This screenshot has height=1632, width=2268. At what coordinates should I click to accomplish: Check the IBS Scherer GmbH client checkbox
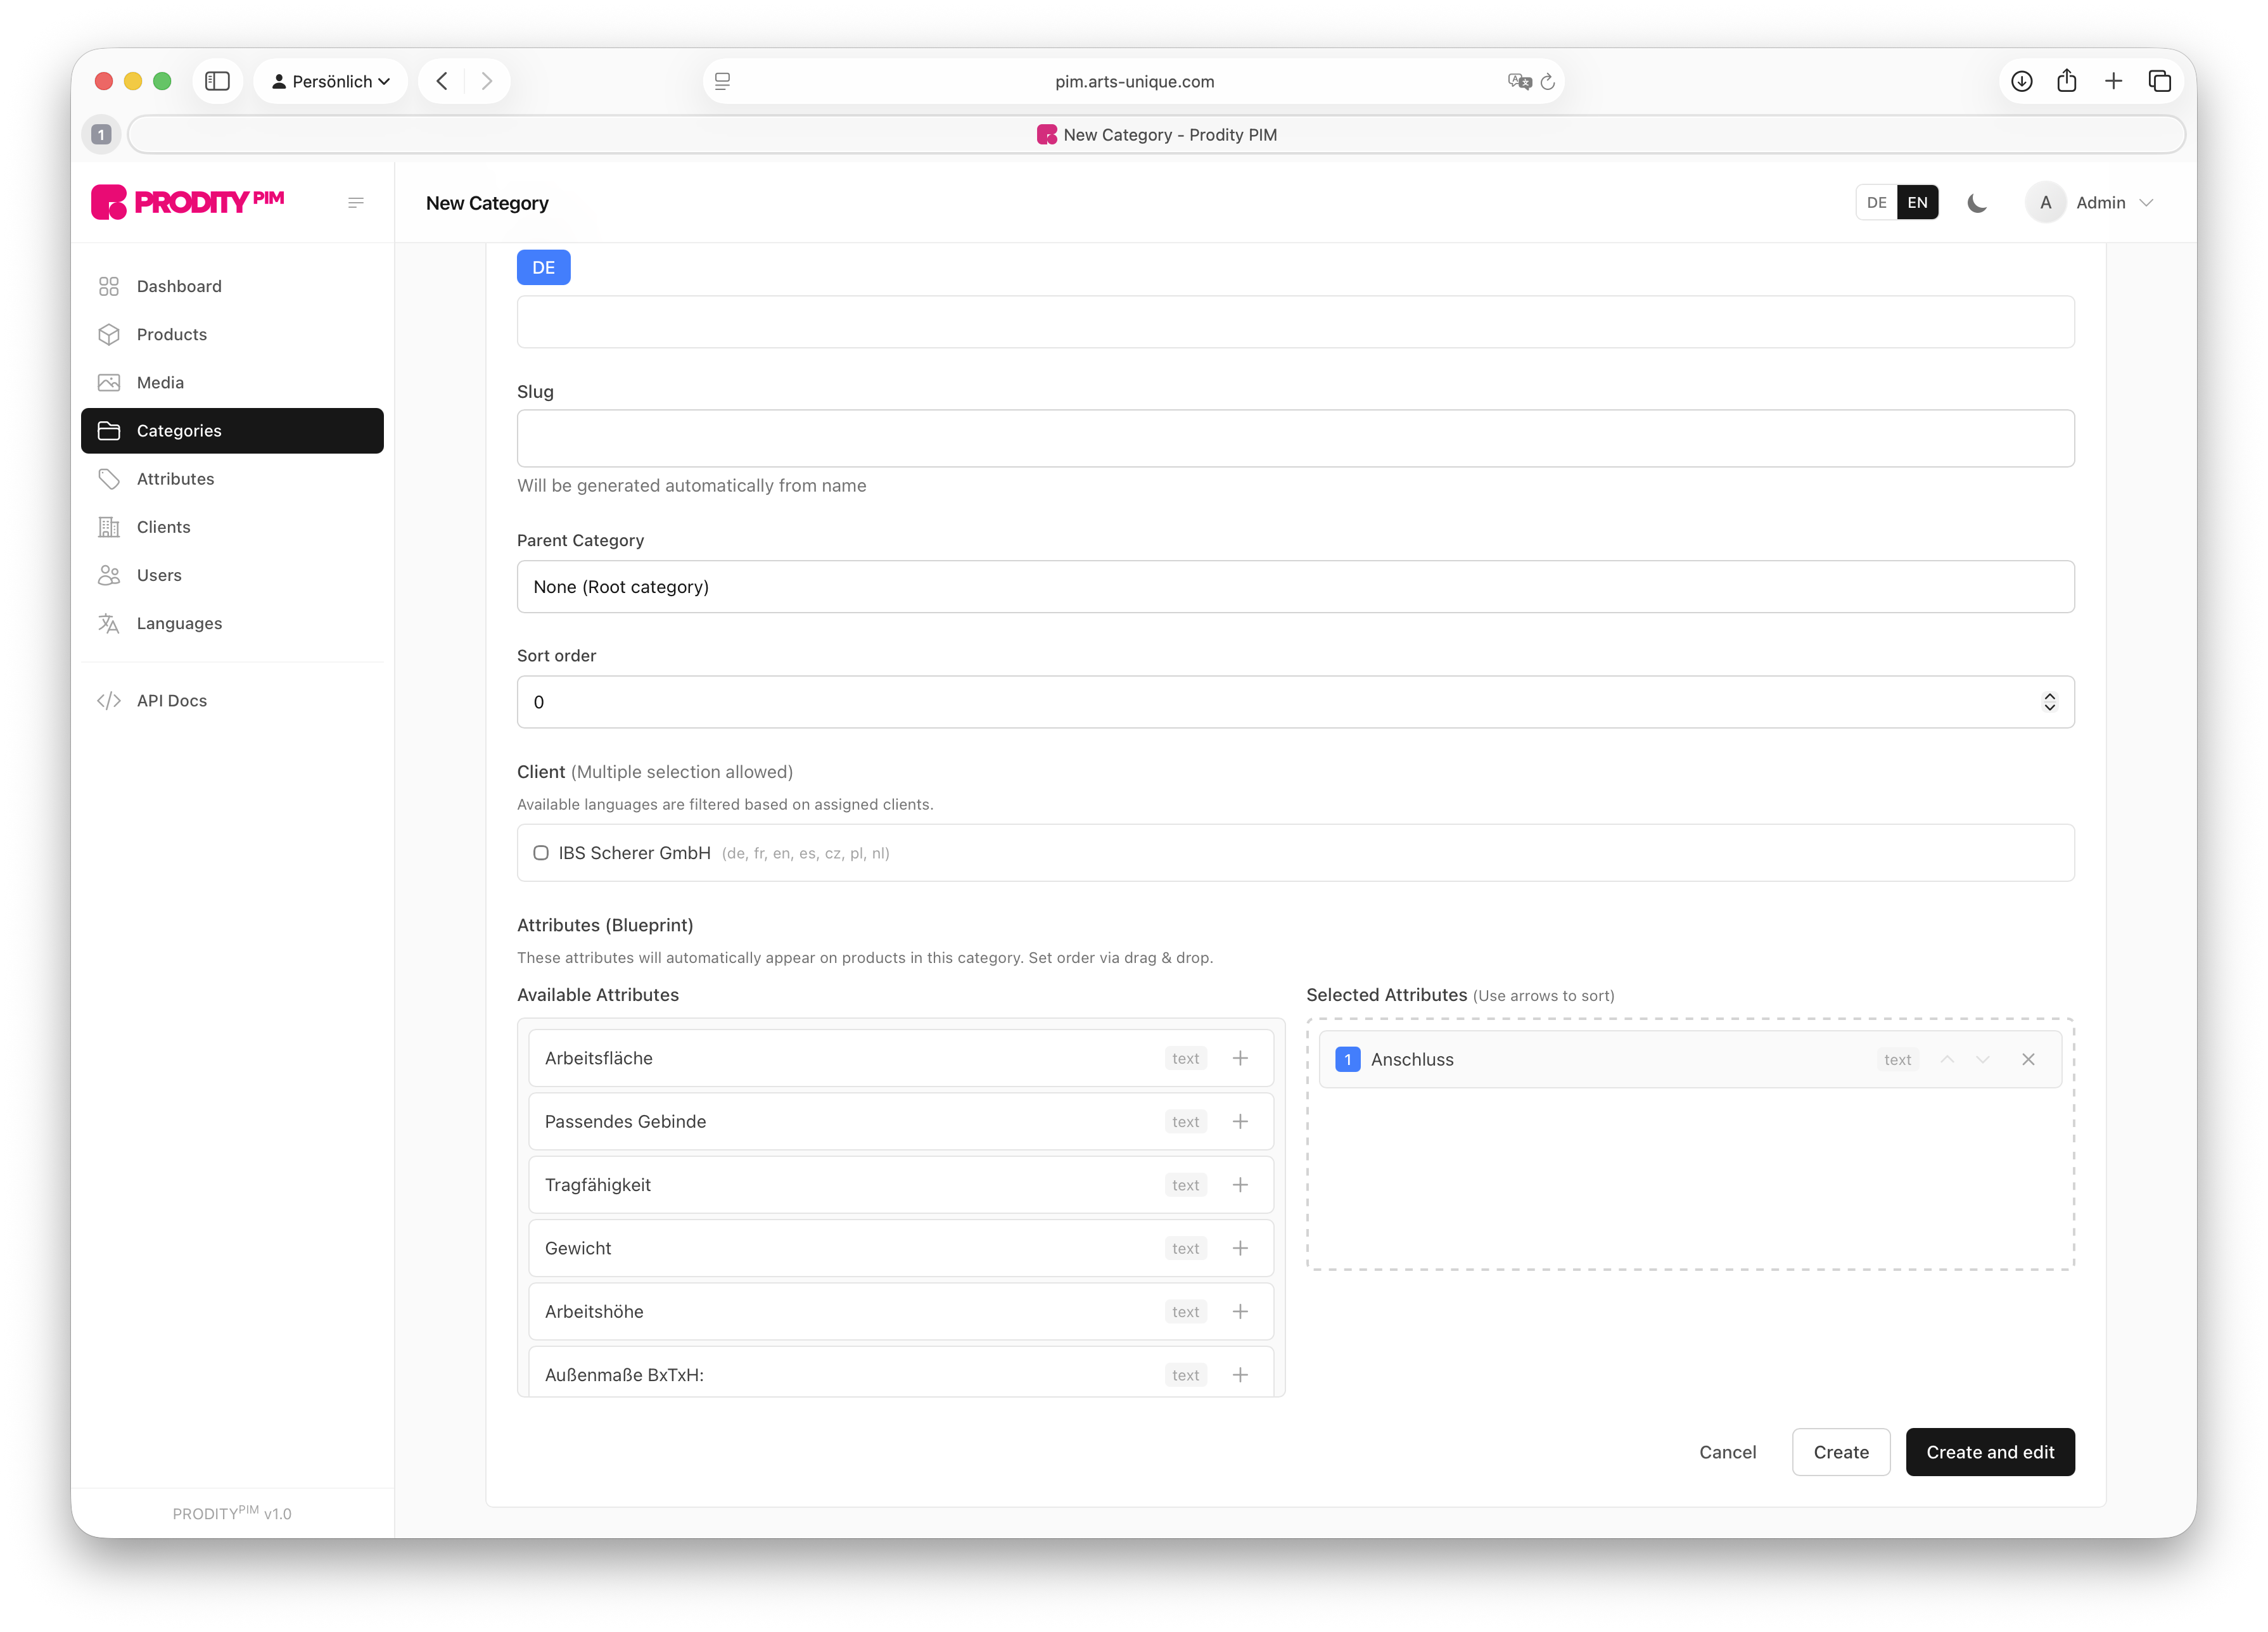tap(541, 853)
